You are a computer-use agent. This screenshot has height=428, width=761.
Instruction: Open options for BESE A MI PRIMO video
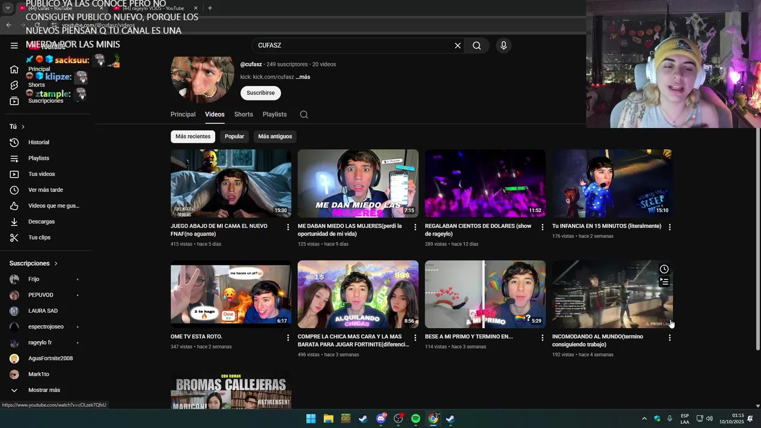[542, 338]
